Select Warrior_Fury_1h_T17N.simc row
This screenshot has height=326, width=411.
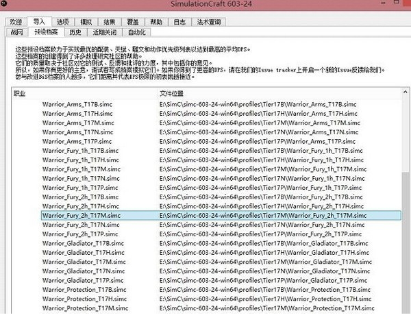coord(81,179)
